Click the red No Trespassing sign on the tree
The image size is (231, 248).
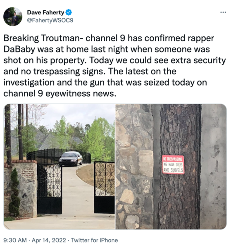[x=173, y=165]
